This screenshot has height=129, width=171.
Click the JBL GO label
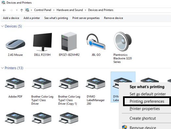click(x=96, y=55)
